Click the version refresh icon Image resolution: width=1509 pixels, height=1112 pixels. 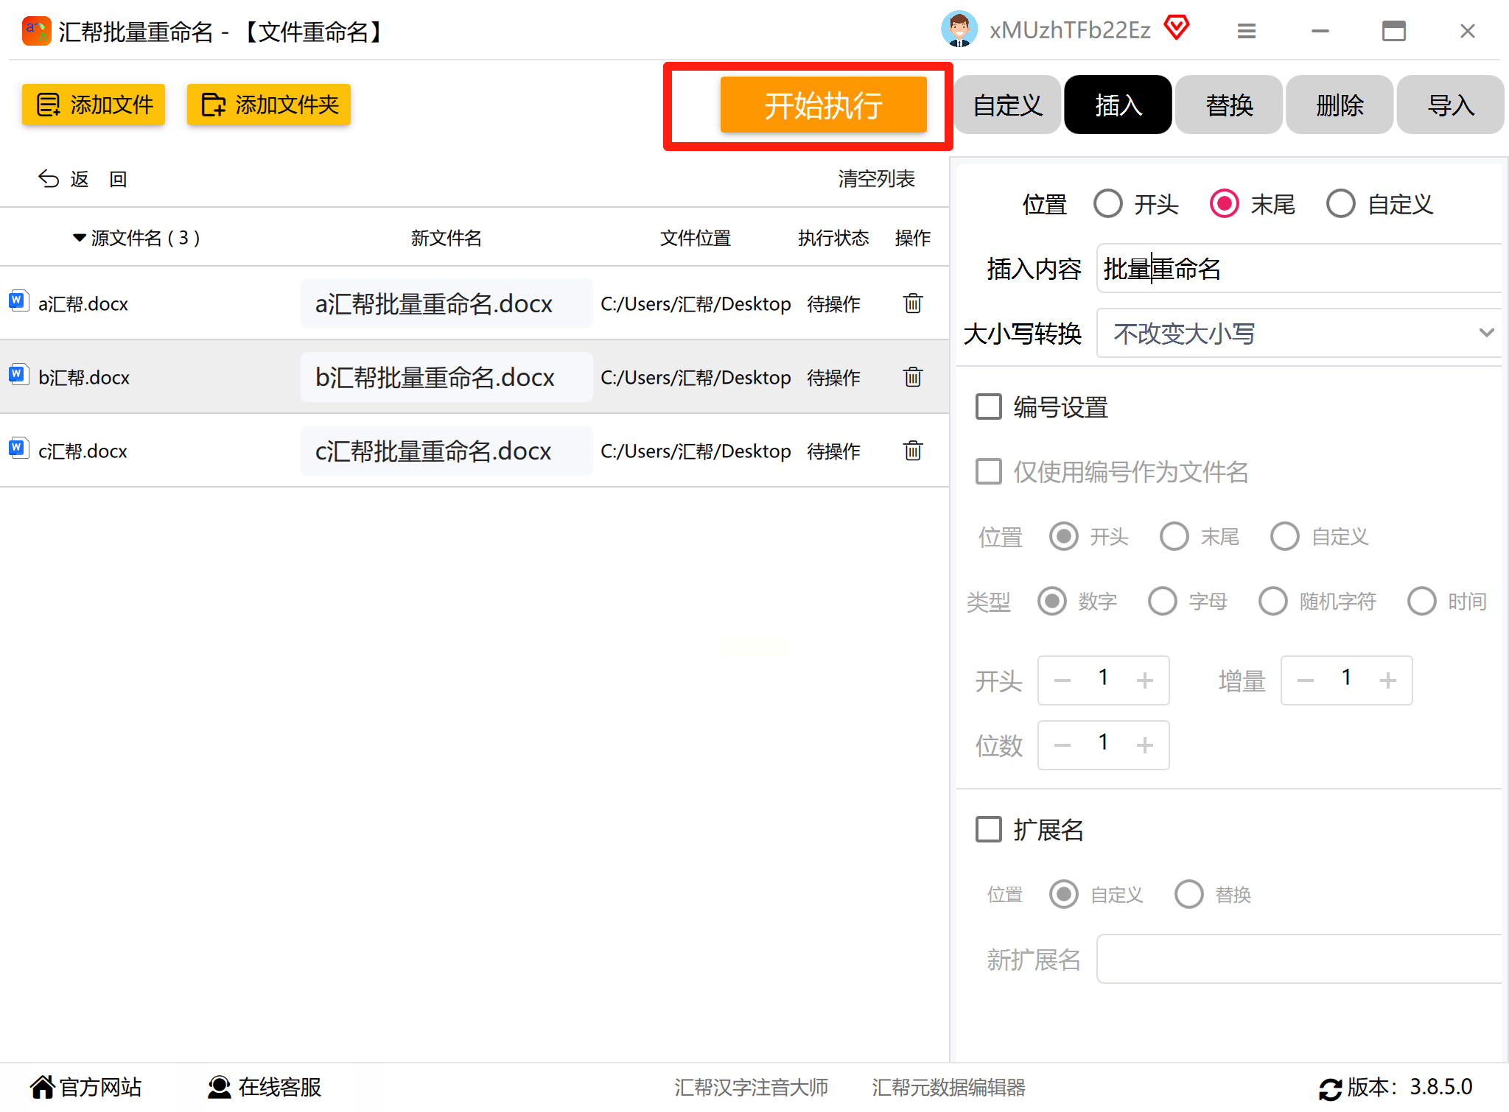[x=1330, y=1088]
